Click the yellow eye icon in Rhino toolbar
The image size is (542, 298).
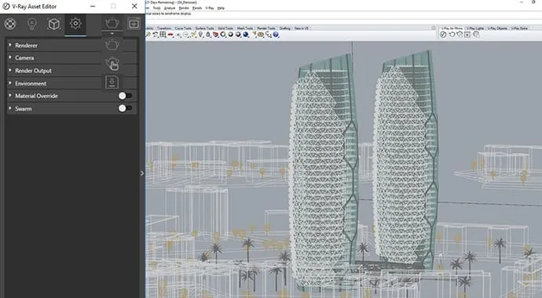click(x=261, y=35)
